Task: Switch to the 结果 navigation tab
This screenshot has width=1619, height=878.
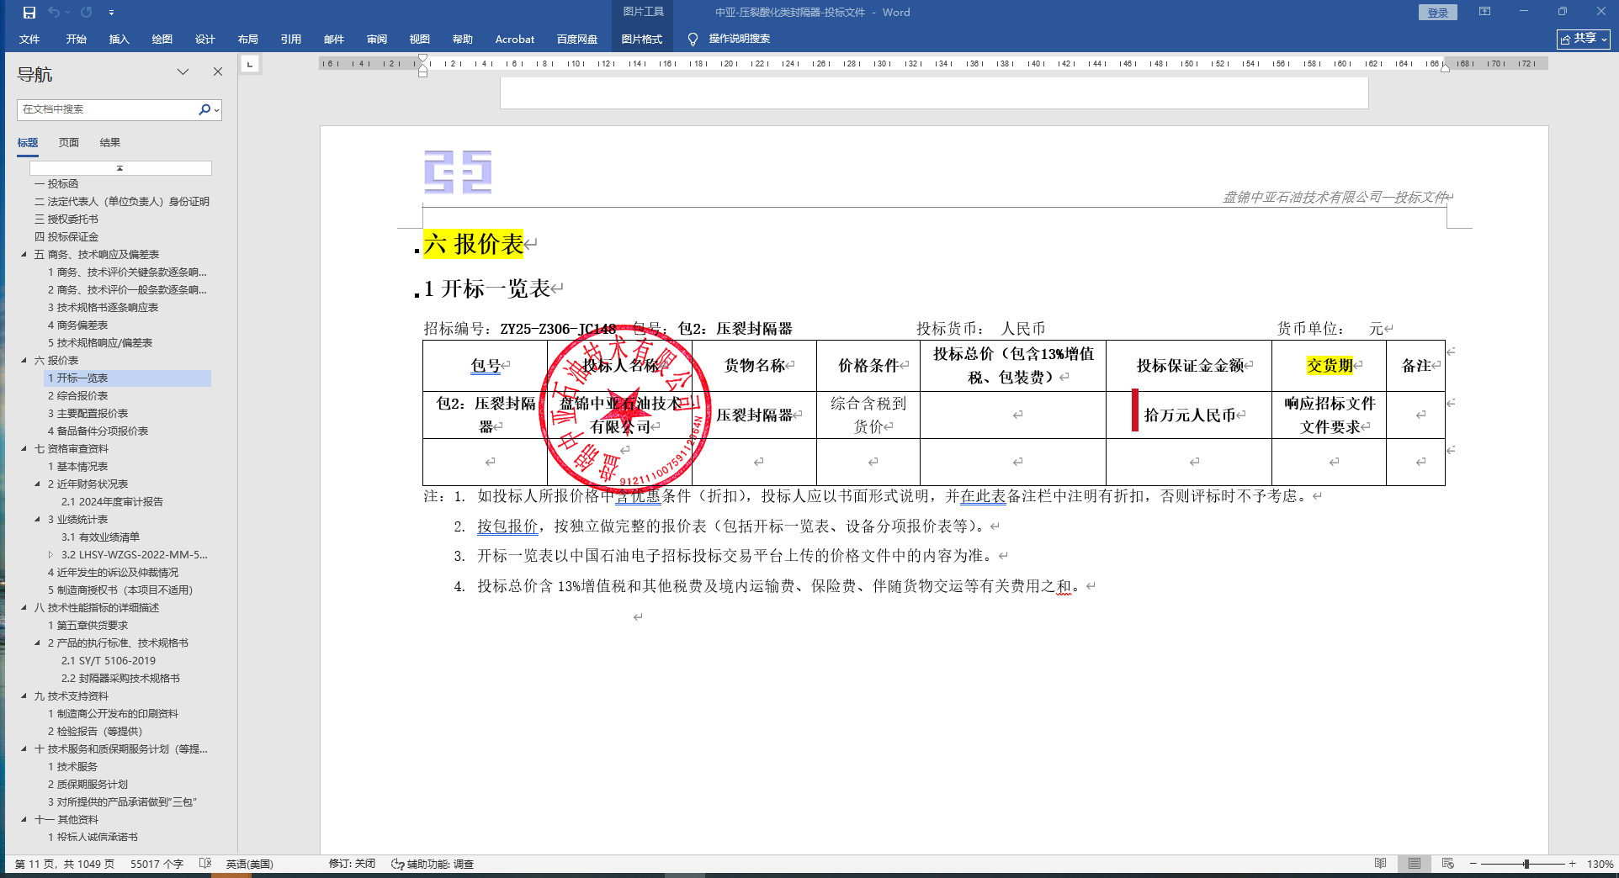Action: [x=110, y=143]
